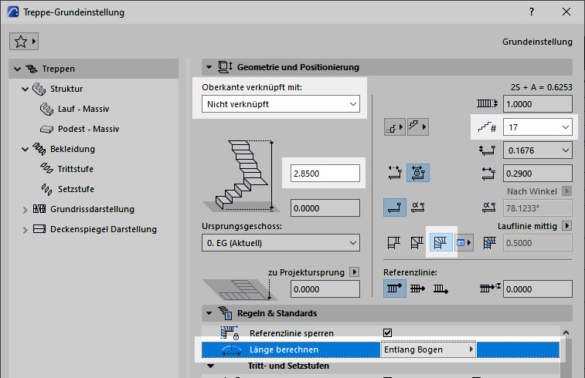Click the reference line offset icon
Image resolution: width=585 pixels, height=378 pixels.
coord(490,288)
